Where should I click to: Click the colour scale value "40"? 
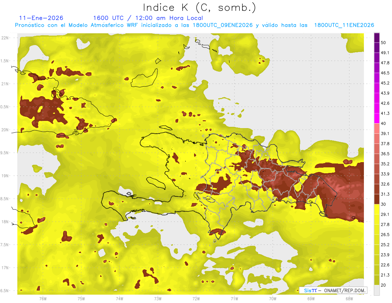(384, 124)
